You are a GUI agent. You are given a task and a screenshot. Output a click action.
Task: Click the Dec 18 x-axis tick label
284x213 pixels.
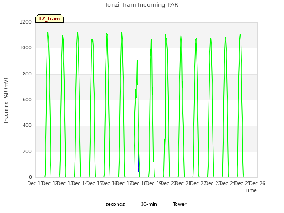coord(139,183)
